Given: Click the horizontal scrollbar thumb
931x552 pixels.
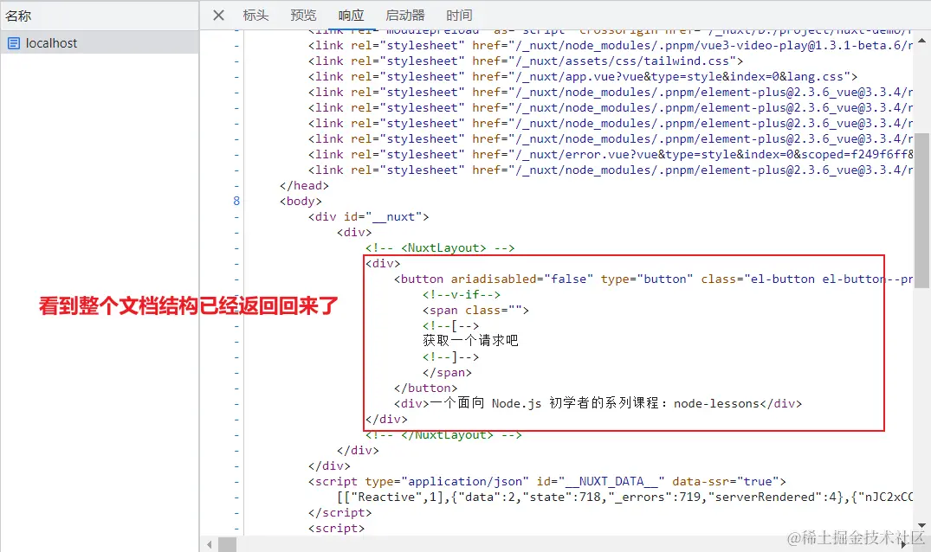Looking at the screenshot, I should [228, 544].
